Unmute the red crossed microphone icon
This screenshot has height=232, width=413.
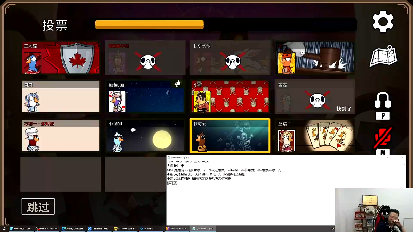coord(383,138)
